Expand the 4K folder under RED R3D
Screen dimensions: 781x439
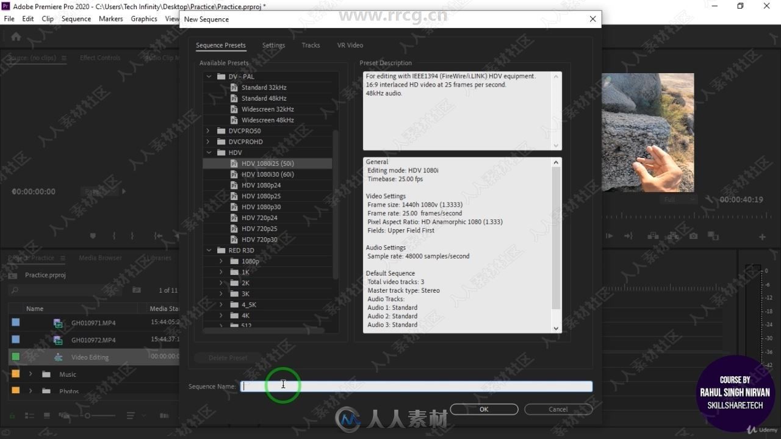pos(221,316)
